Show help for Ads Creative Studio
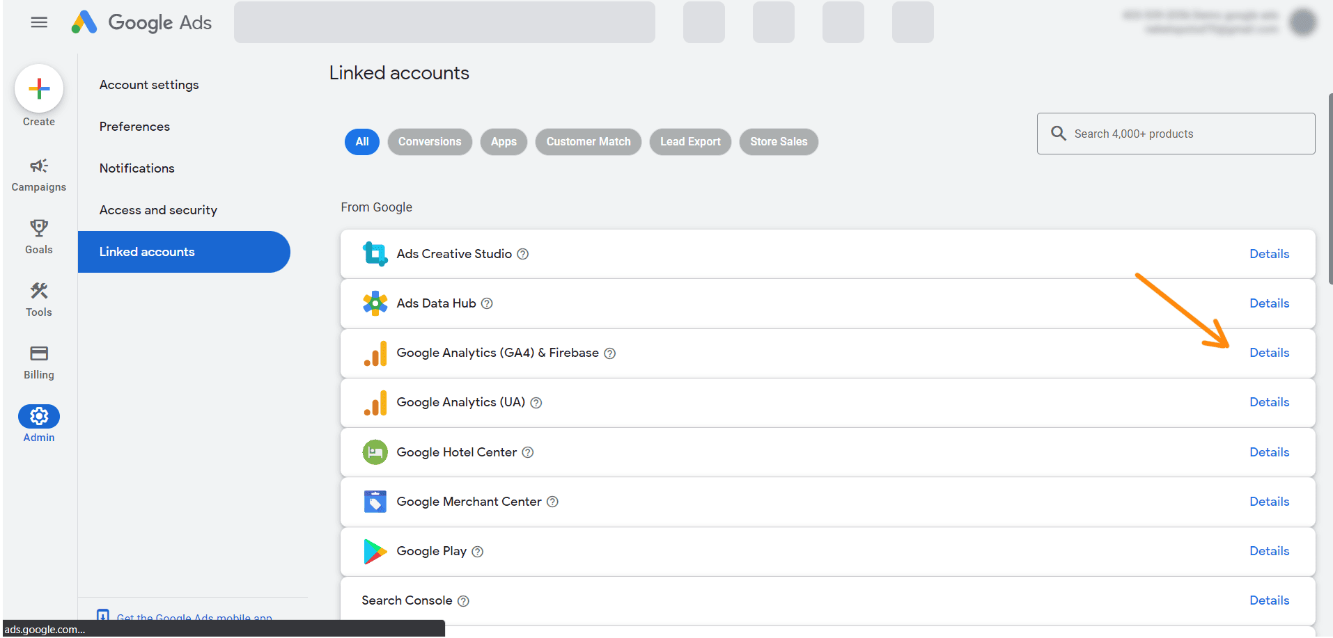1333x638 pixels. [523, 254]
